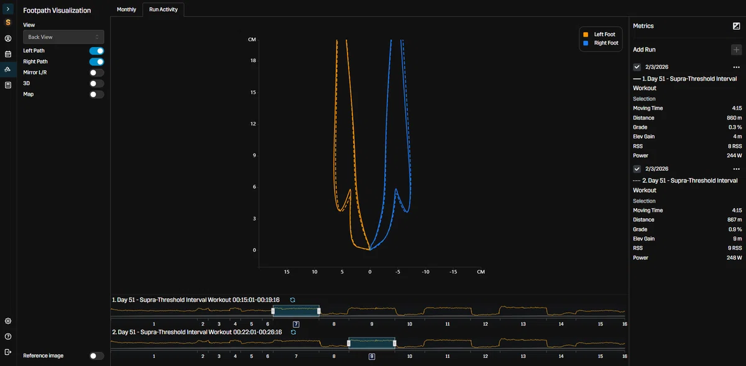Screen dimensions: 746x366
Task: Click the 'Footpath Visualization' heading
Action: pyautogui.click(x=57, y=11)
